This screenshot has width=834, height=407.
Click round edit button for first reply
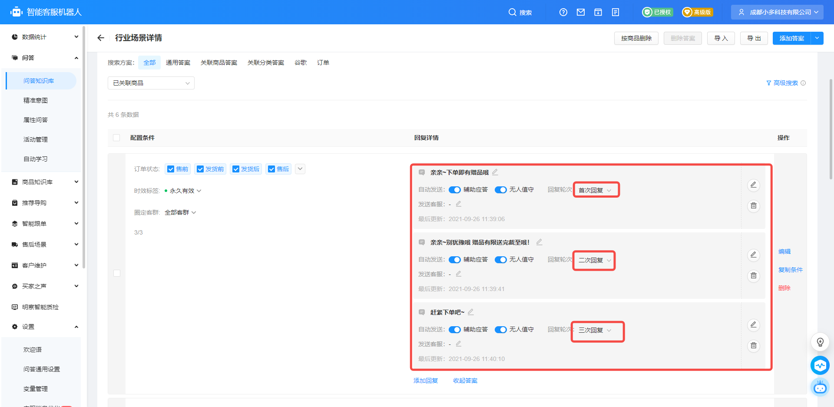pyautogui.click(x=754, y=185)
